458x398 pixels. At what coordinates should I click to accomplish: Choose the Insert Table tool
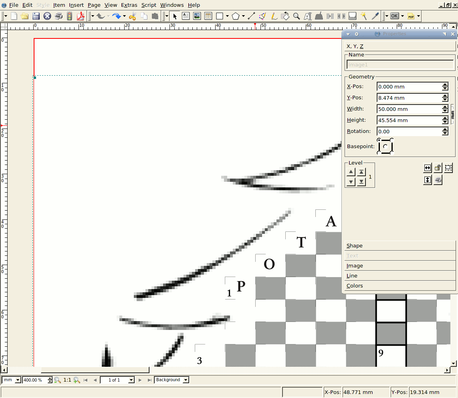[x=208, y=16]
